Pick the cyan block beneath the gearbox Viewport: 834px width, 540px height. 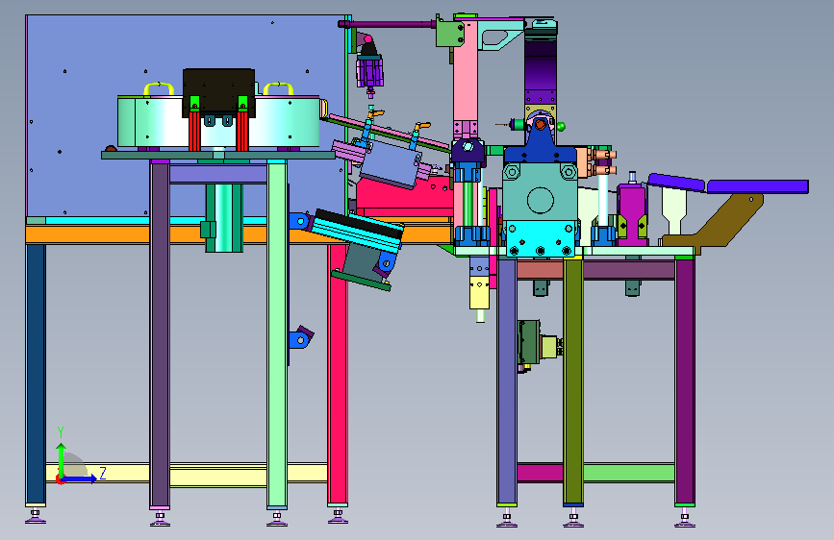540,238
